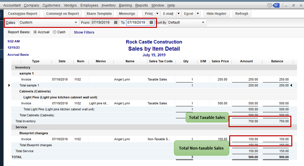Click the Excel button
Screen dimensions: 304x166
[189, 14]
